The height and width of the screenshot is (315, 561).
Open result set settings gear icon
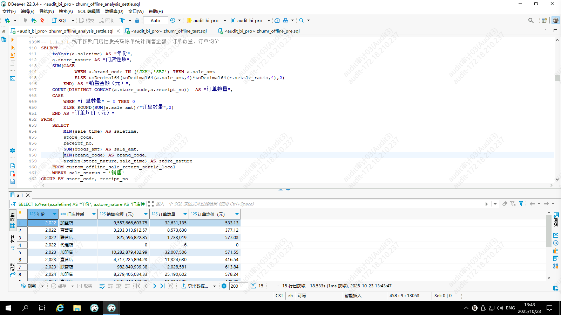coord(224,286)
